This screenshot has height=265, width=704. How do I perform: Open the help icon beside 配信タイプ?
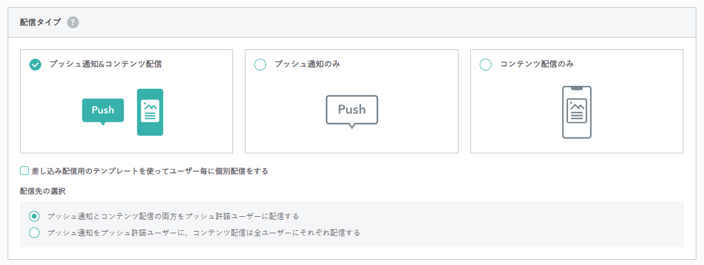click(x=73, y=22)
